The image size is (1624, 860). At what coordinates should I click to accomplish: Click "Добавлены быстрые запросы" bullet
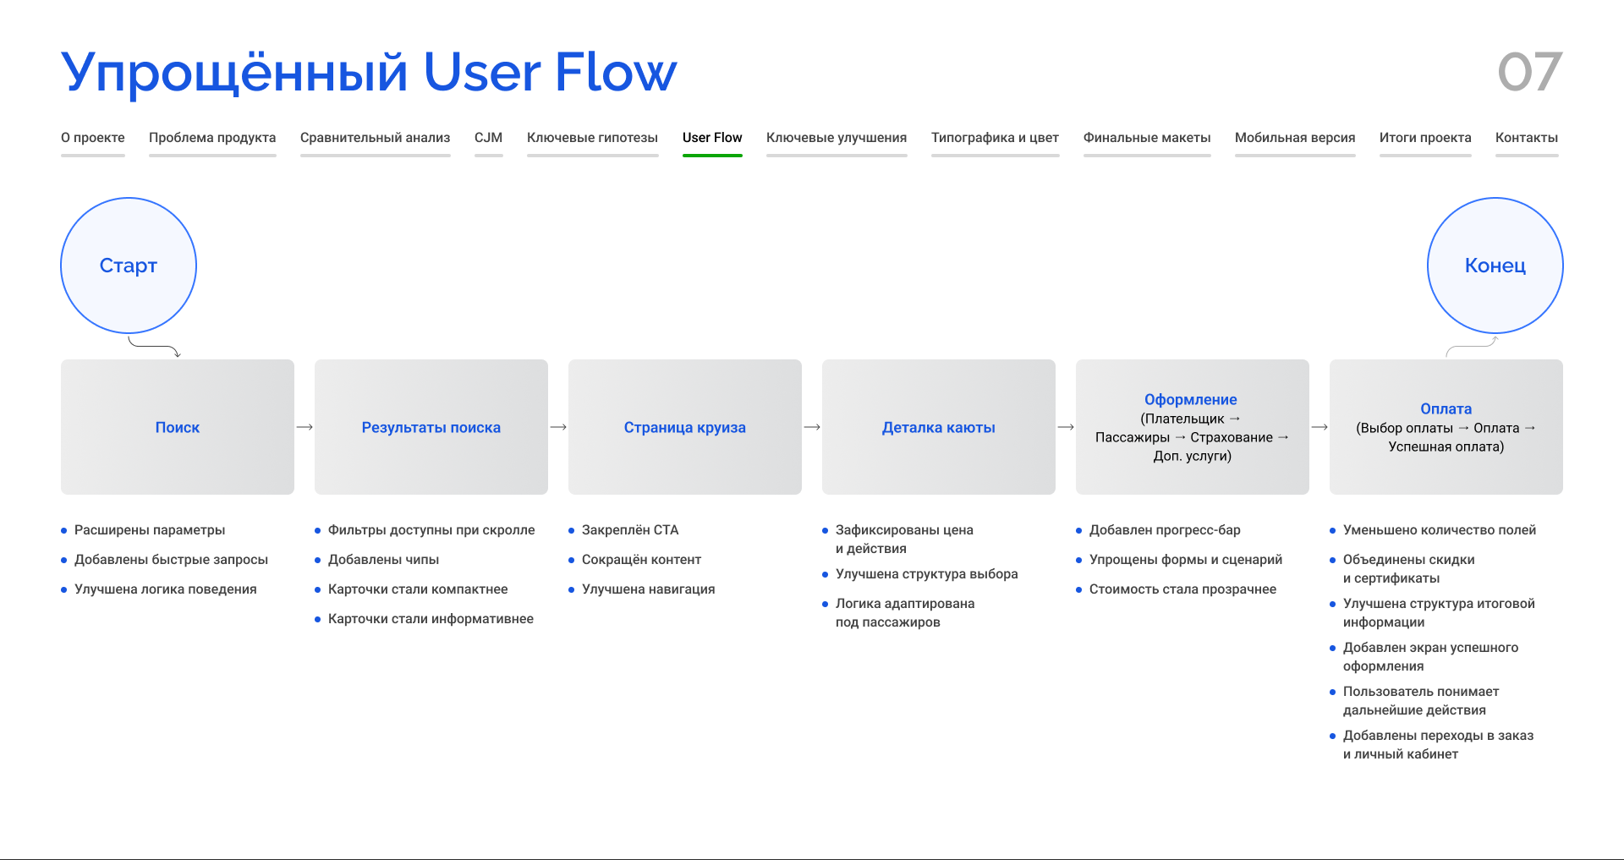coord(164,560)
